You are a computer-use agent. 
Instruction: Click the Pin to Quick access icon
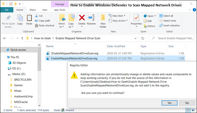[8, 18]
